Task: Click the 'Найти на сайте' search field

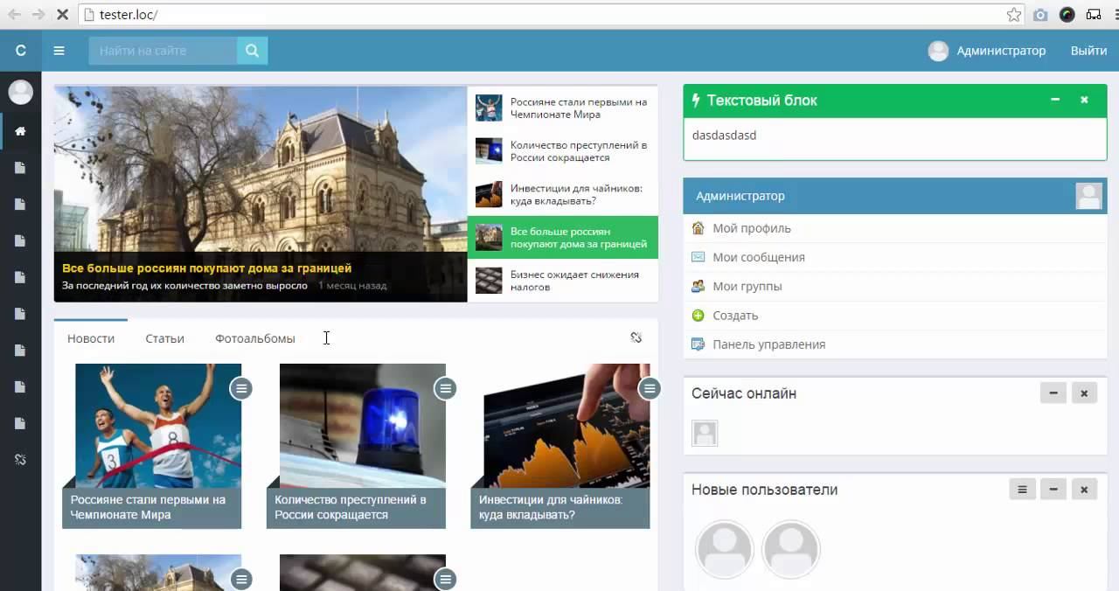Action: (x=163, y=51)
